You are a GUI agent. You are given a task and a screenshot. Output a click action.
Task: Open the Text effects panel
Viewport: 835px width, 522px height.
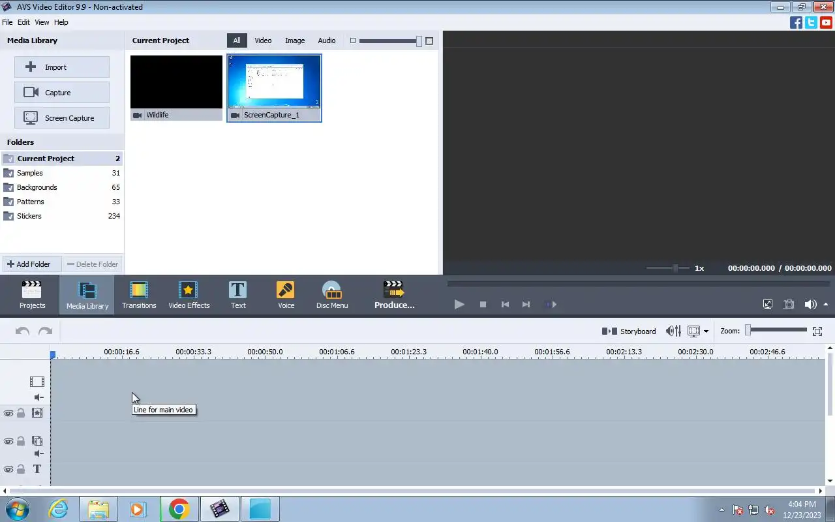coord(238,295)
